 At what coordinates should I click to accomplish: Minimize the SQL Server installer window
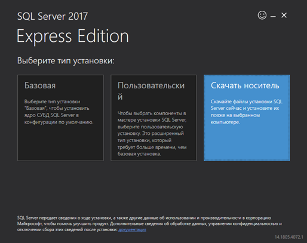pos(273,16)
